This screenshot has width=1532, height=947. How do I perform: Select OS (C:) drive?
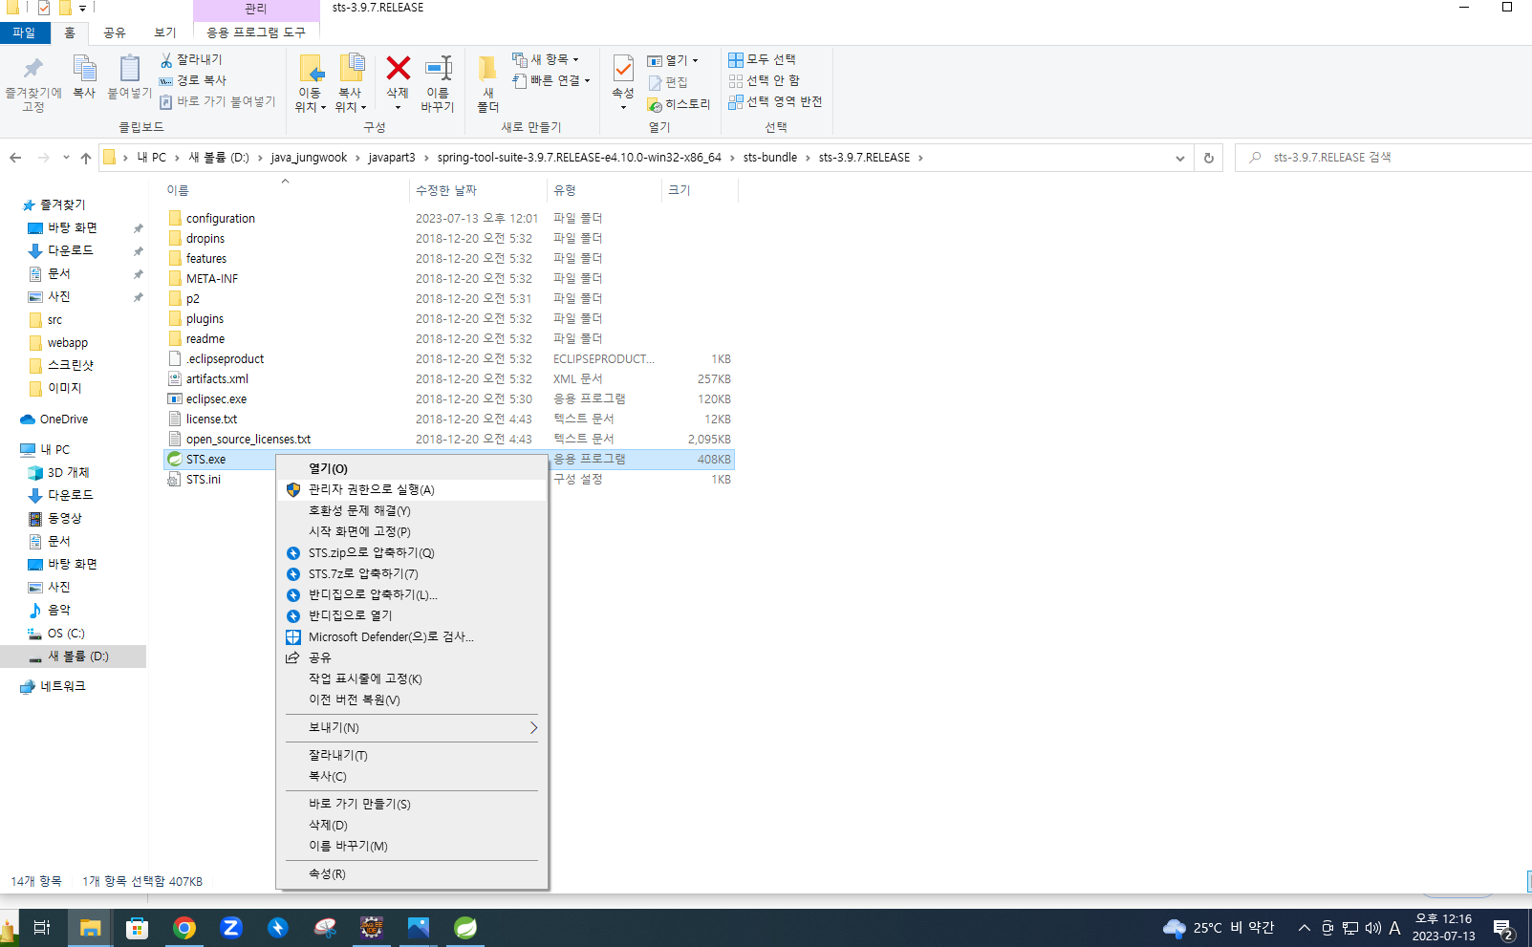[66, 634]
